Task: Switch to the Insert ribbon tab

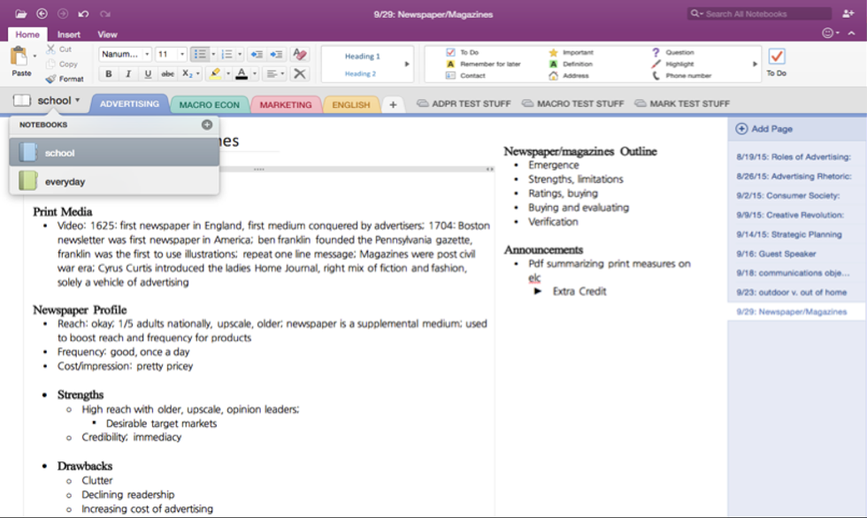Action: 69,34
